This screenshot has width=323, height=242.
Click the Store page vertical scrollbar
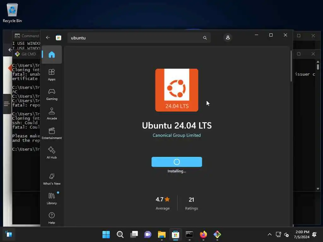click(x=291, y=66)
